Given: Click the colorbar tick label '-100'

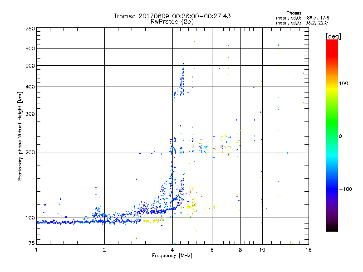Looking at the screenshot, I should coord(345,189).
